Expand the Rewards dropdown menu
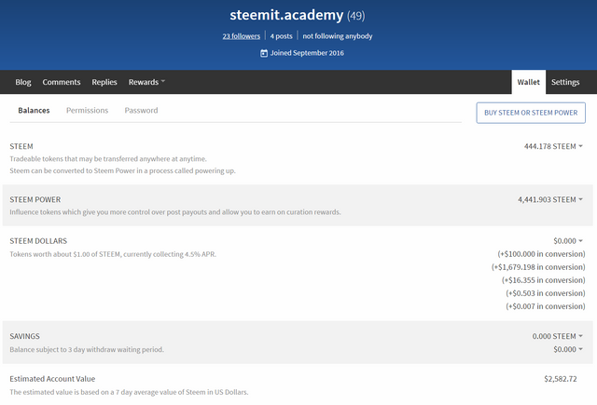This screenshot has width=597, height=405. click(146, 82)
